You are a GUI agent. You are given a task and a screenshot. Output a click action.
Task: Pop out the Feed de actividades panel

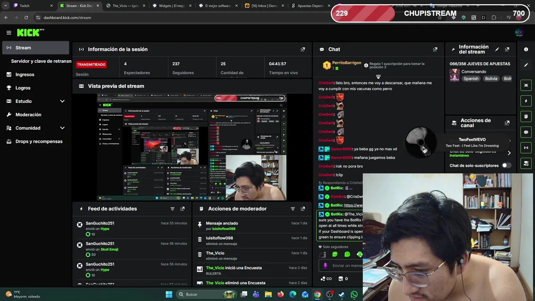(182, 209)
